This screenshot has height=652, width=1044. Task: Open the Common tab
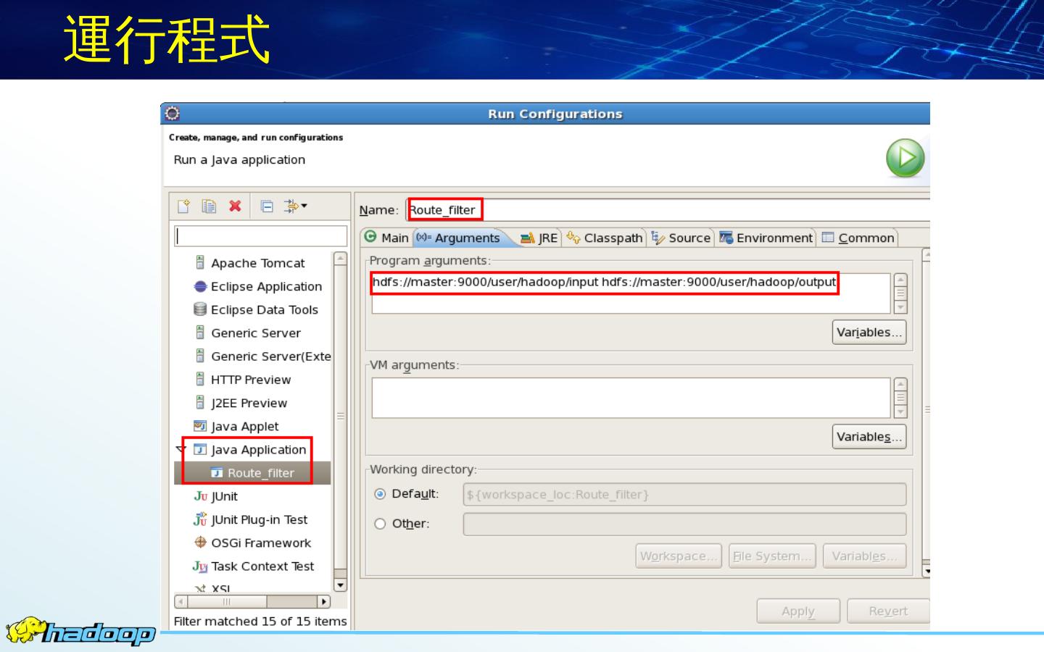(858, 238)
